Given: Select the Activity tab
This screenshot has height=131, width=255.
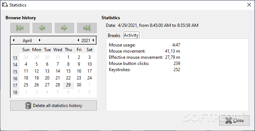Looking at the screenshot, I should click(x=131, y=35).
